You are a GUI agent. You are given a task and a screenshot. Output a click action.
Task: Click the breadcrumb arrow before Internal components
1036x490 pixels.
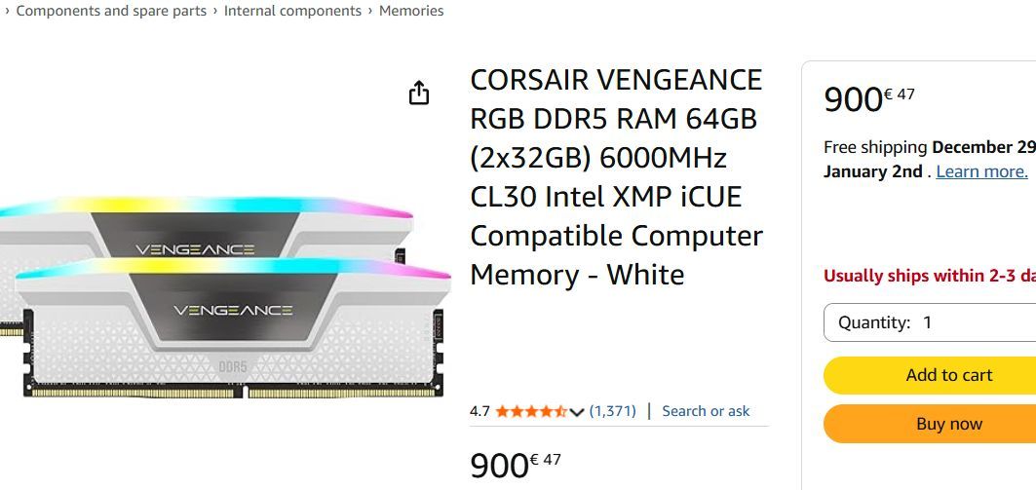(215, 11)
